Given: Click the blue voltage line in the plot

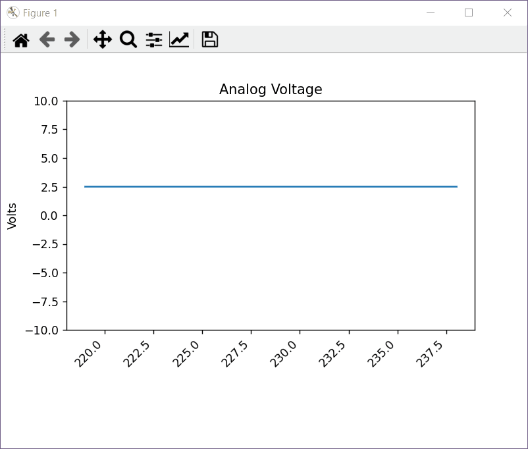Looking at the screenshot, I should pyautogui.click(x=271, y=187).
